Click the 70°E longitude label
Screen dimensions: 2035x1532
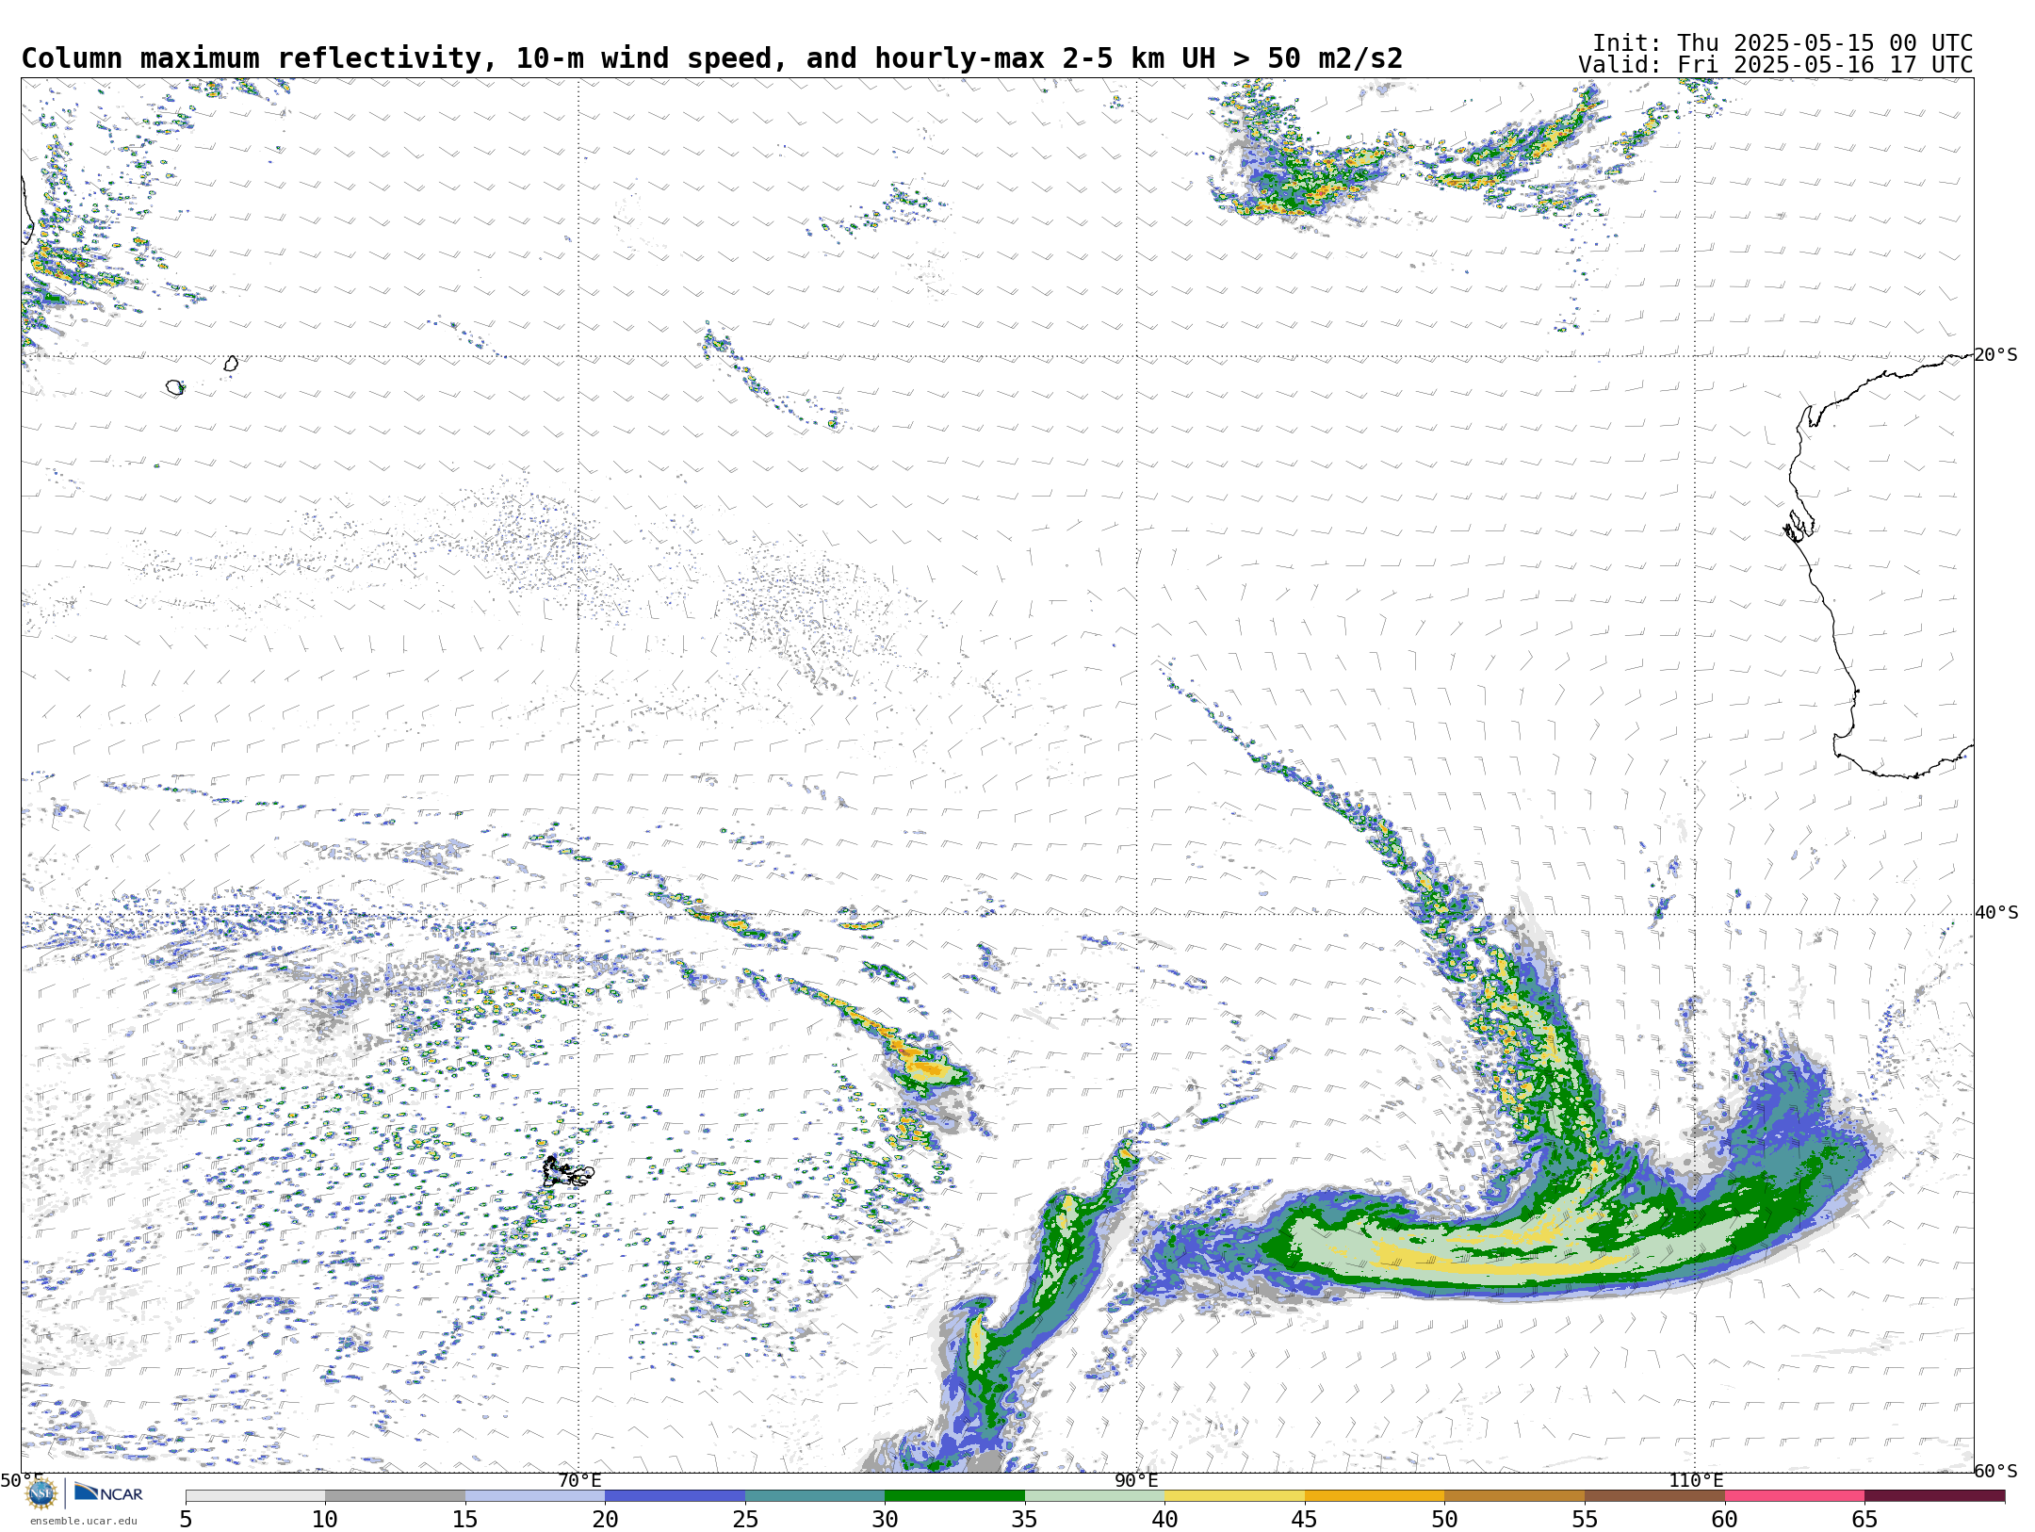click(x=579, y=1480)
